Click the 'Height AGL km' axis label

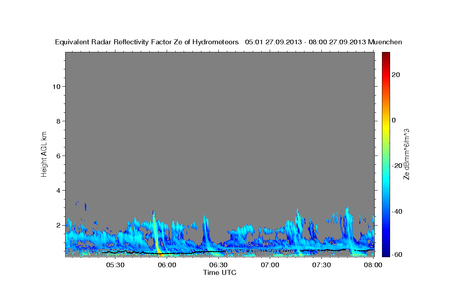(x=44, y=154)
